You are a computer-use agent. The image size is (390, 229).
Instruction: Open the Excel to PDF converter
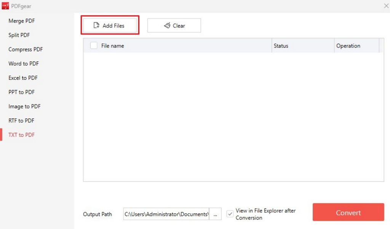point(22,78)
